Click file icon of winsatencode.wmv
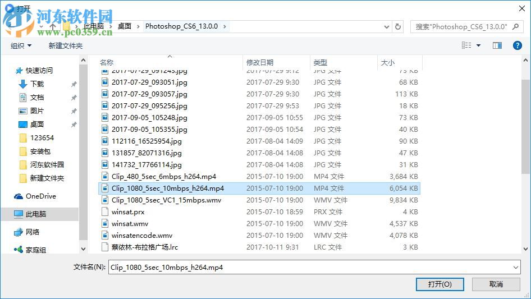531x299 pixels. [105, 236]
